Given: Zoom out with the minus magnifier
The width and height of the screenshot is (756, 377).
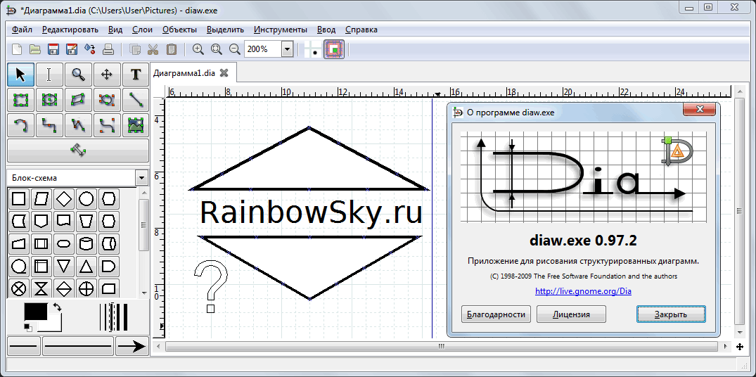Looking at the screenshot, I should tap(234, 49).
